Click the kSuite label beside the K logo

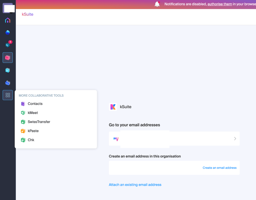(125, 107)
